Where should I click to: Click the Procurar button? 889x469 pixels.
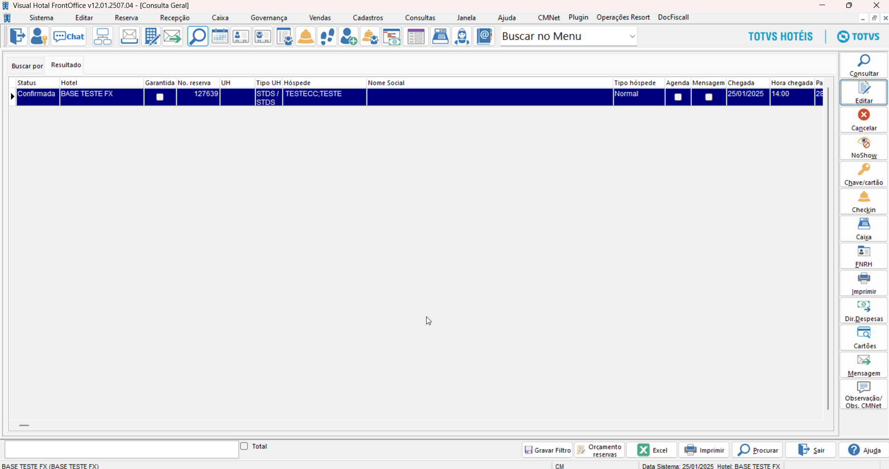point(758,450)
